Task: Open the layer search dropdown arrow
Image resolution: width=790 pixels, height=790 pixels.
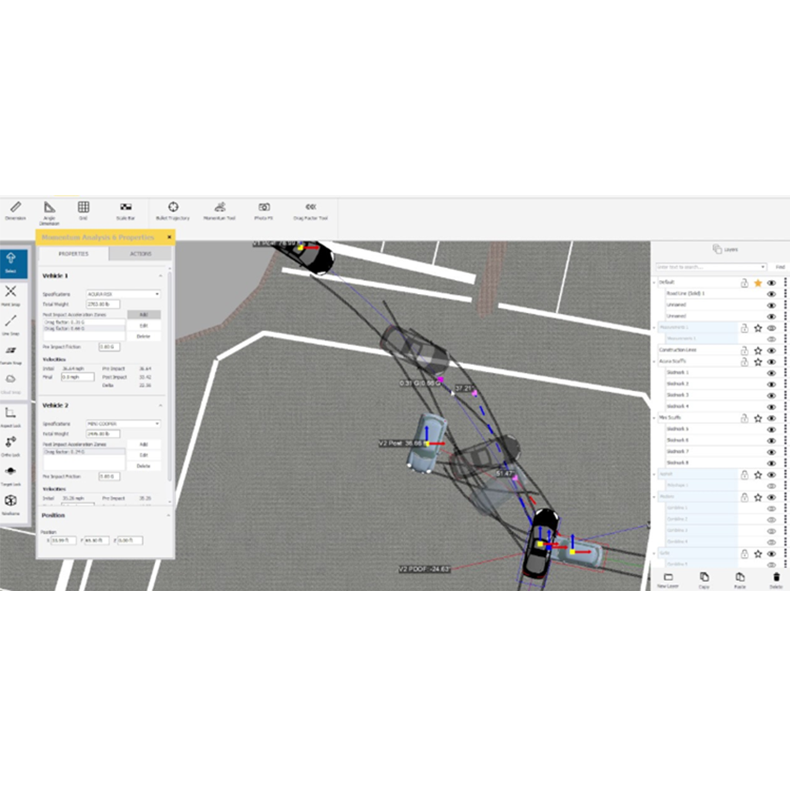Action: coord(763,267)
